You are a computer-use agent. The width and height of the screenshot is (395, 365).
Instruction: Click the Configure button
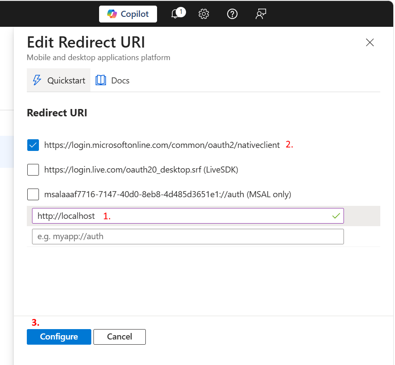coord(59,337)
